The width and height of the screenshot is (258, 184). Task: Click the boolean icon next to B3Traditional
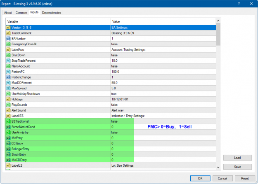8,121
